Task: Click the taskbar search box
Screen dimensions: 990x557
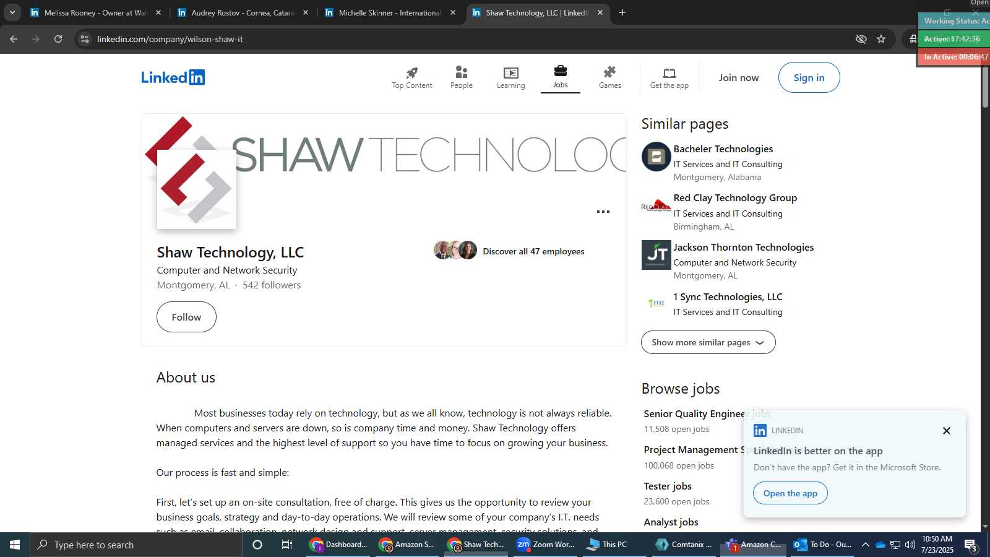Action: (x=136, y=545)
